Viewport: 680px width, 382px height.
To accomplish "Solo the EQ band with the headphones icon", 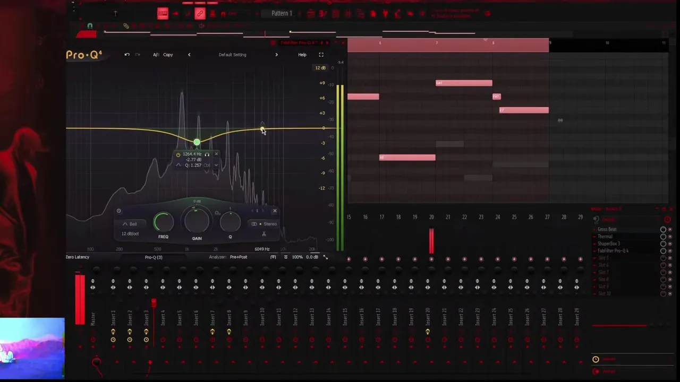I will [x=207, y=154].
